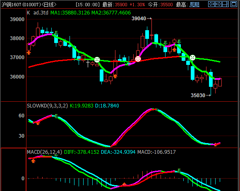This screenshot has height=191, width=240.
Task: Click the white crosshair cursor marker on chart
Action: (x=88, y=63)
